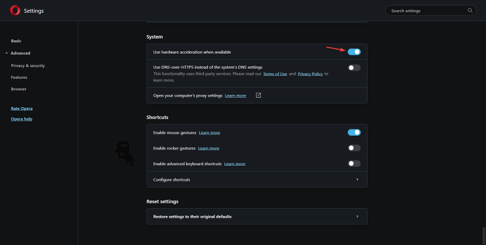Enable rocker gestures toggle
Viewport: 486px width, 245px height.
point(354,148)
